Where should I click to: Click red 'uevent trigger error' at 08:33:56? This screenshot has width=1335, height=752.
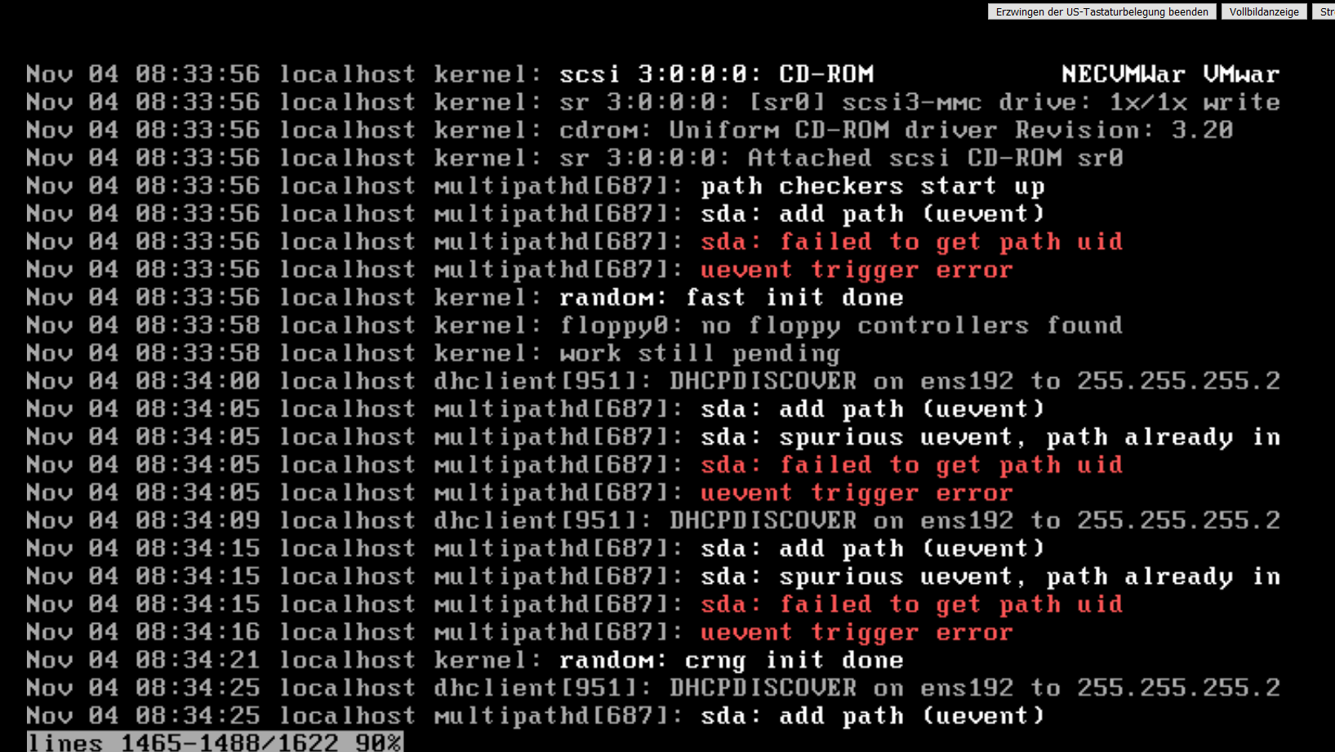(857, 269)
